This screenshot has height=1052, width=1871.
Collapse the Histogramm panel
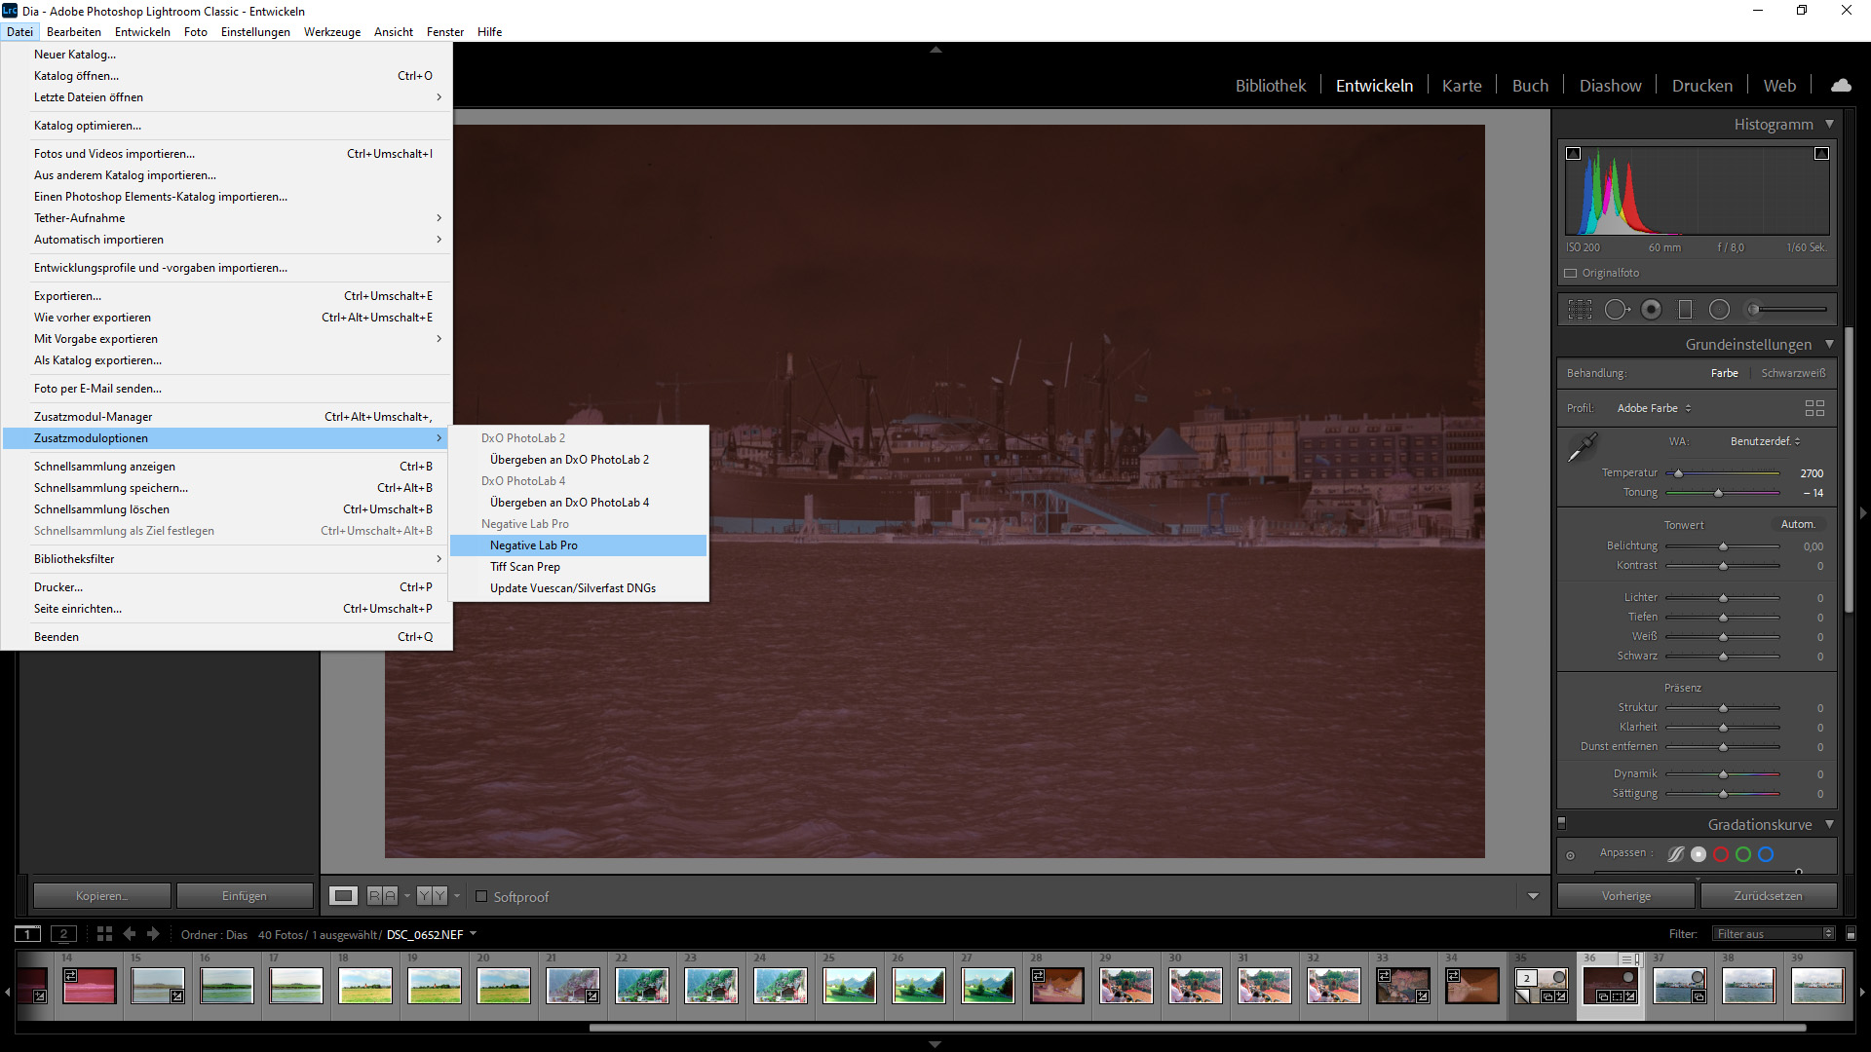[1829, 124]
